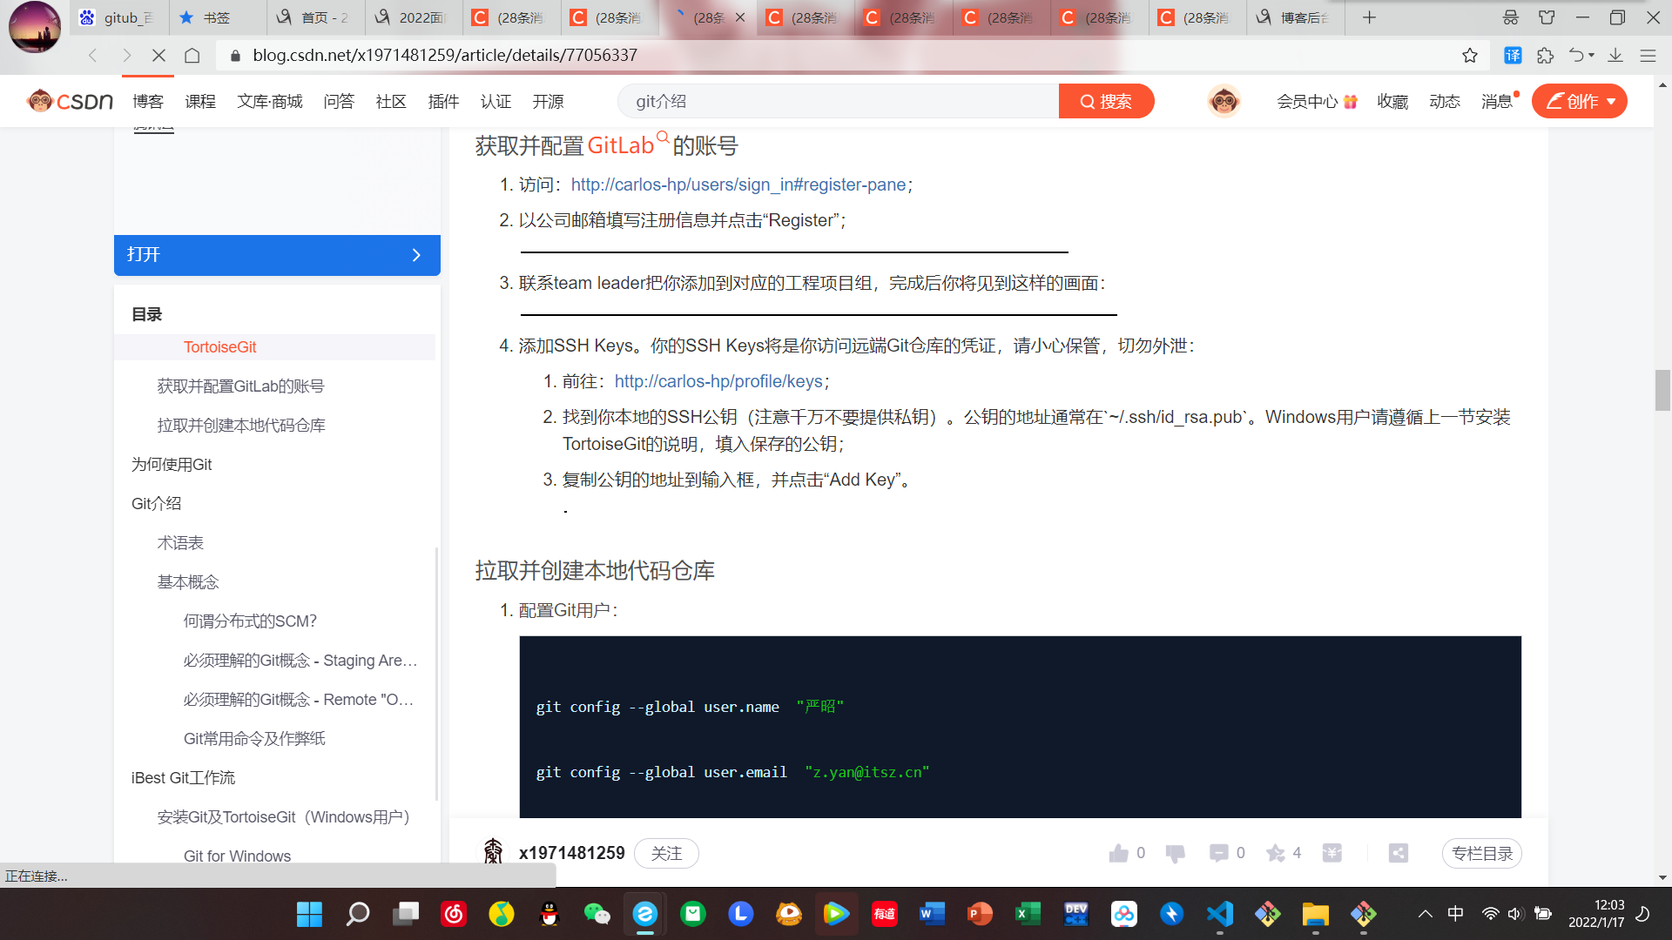This screenshot has width=1672, height=940.
Task: Expand the 创作 dropdown arrow
Action: (1611, 102)
